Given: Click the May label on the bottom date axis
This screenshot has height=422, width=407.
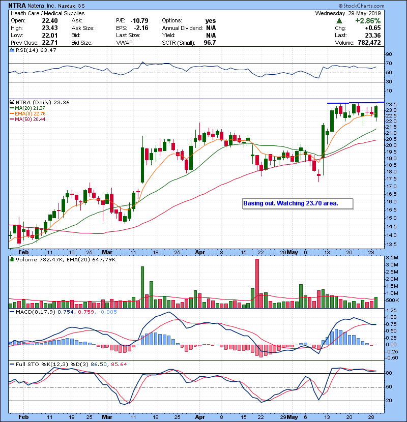Looking at the screenshot, I should pyautogui.click(x=293, y=417).
